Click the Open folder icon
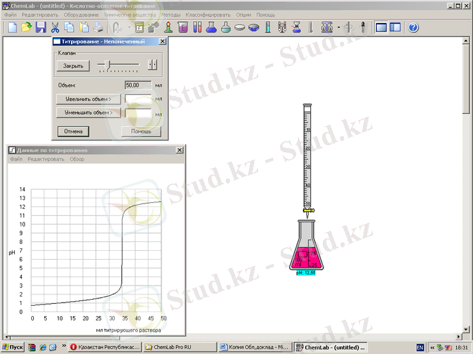The height and width of the screenshot is (354, 473). [26, 27]
